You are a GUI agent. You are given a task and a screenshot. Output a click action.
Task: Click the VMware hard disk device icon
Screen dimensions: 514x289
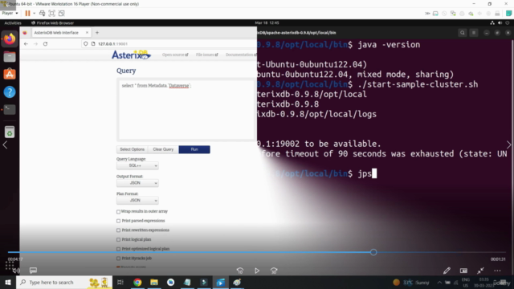click(x=435, y=14)
